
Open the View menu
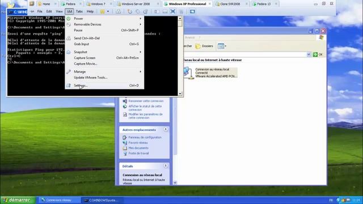[x=59, y=11]
